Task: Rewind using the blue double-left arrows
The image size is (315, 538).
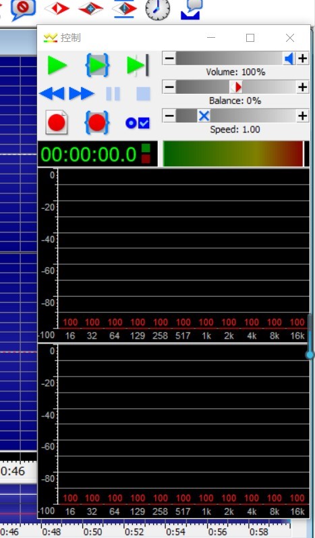Action: coord(52,93)
